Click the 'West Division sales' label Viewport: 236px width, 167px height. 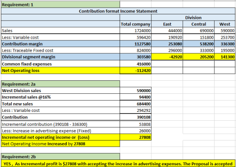pyautogui.click(x=61, y=90)
